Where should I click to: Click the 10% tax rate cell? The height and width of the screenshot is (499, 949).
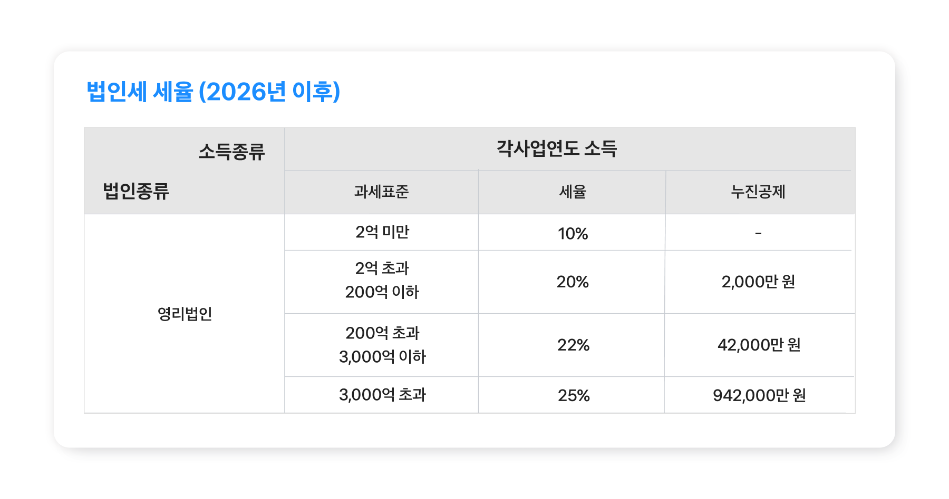click(x=573, y=233)
